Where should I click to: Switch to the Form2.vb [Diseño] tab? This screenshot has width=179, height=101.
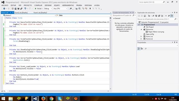[x=21, y=13]
